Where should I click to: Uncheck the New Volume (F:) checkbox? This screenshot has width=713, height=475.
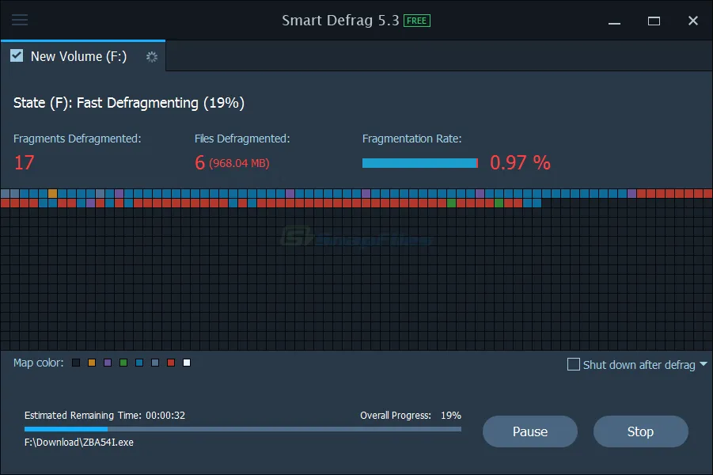(x=17, y=56)
